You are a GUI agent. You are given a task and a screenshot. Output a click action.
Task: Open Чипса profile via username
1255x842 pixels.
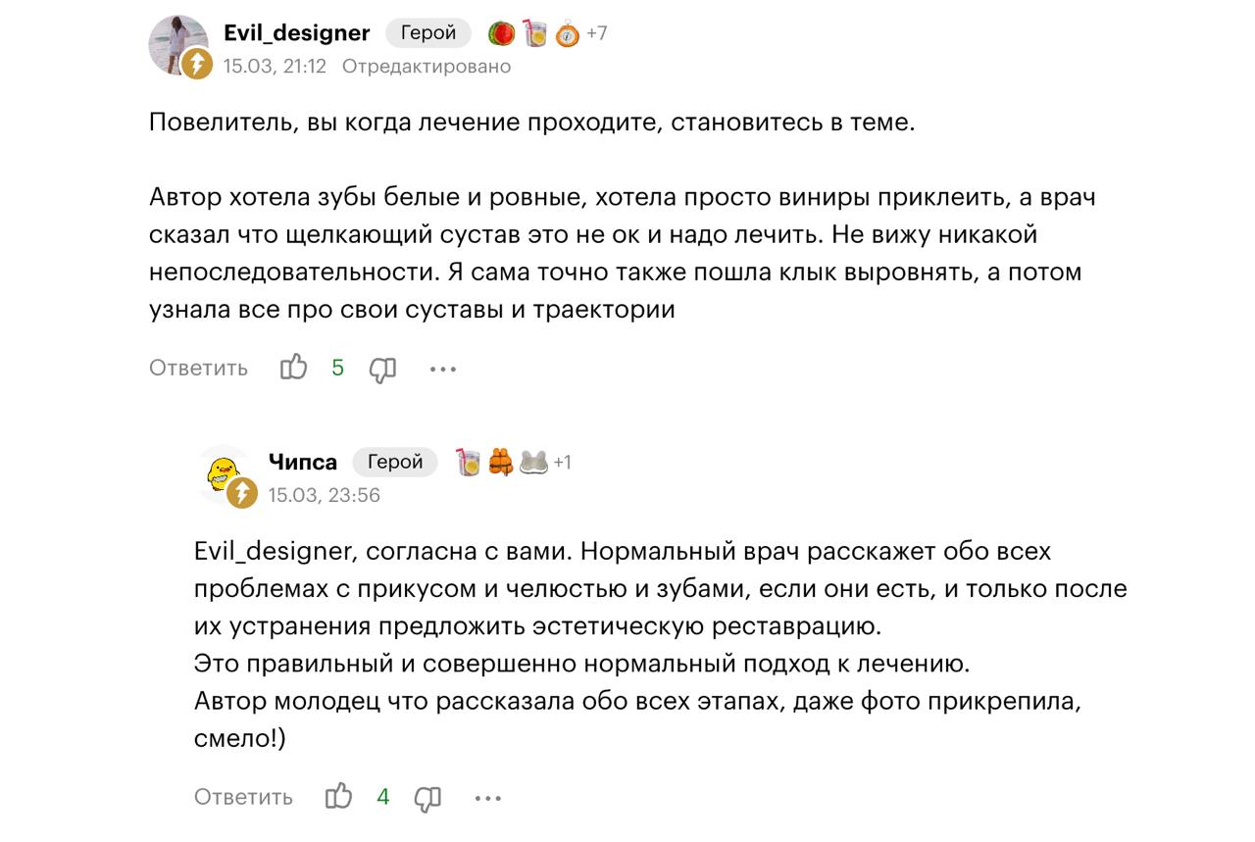[302, 462]
